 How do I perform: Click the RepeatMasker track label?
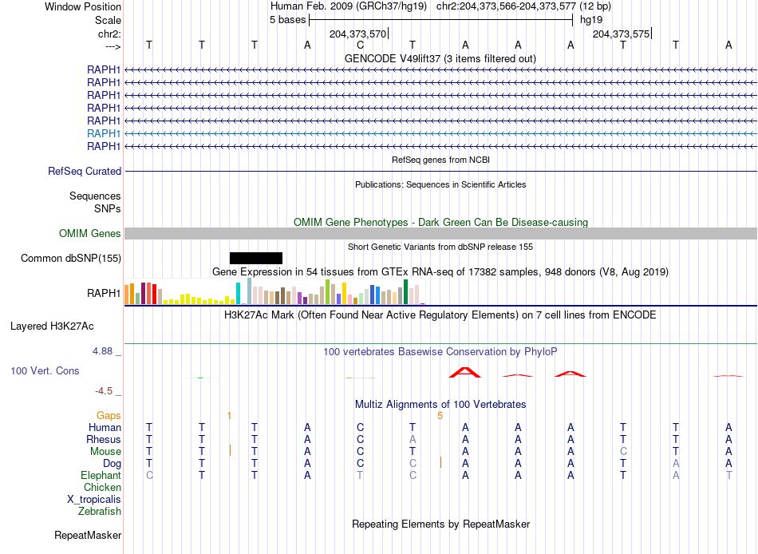(x=88, y=536)
